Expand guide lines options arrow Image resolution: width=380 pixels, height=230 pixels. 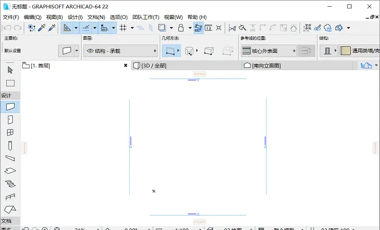76,28
